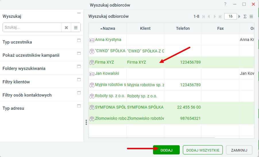Click the Fax column header
This screenshot has height=157, width=259.
220,28
